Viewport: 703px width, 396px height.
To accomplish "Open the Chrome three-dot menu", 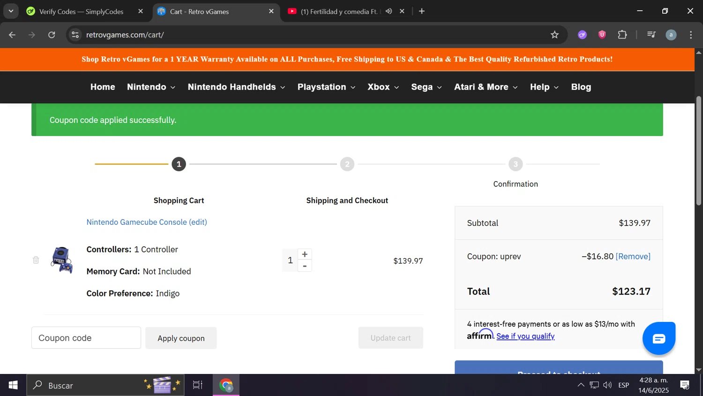I will click(691, 35).
